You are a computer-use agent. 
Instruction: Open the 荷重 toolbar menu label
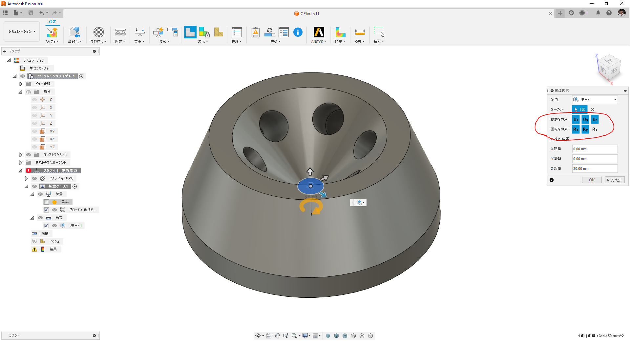pos(139,42)
